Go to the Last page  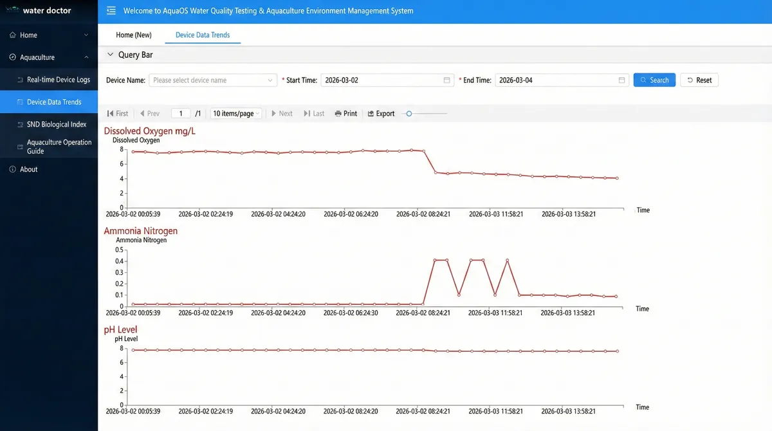coord(314,114)
